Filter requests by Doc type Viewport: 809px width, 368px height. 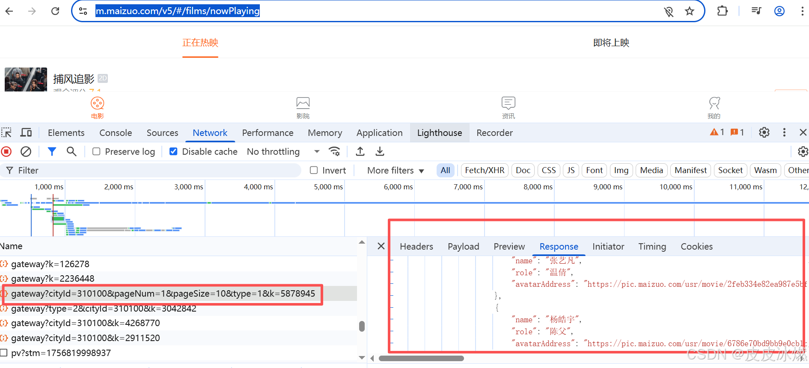pos(523,170)
